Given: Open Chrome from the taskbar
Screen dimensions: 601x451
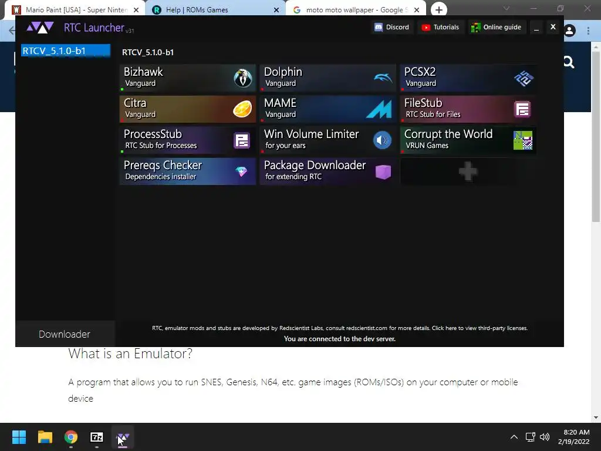Looking at the screenshot, I should [71, 437].
